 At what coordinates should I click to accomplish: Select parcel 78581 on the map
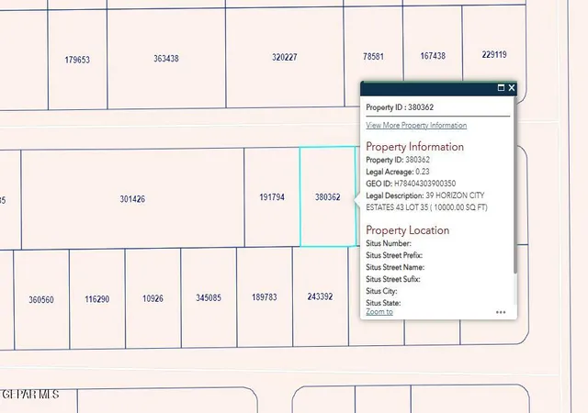tap(373, 56)
